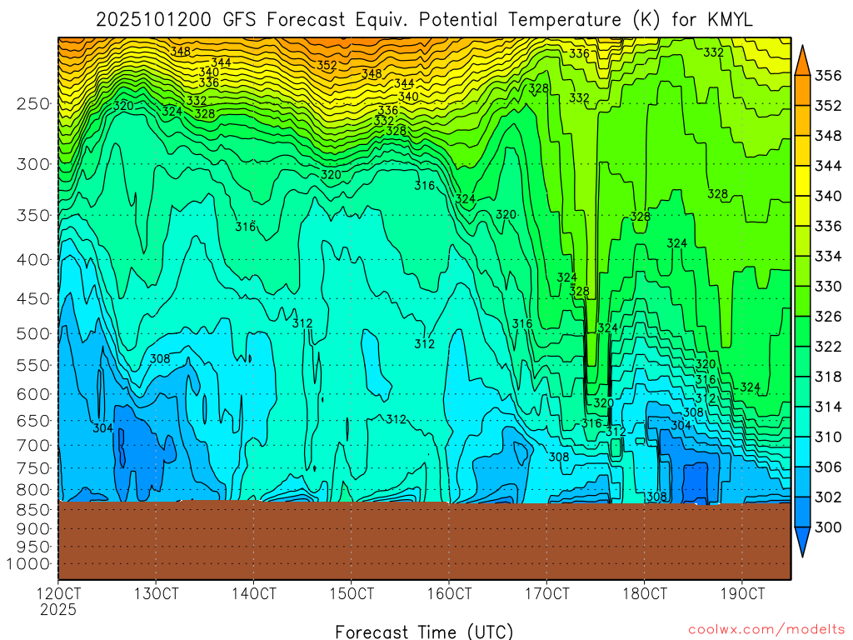
Task: Click the 18OCT time axis label
Action: [645, 593]
